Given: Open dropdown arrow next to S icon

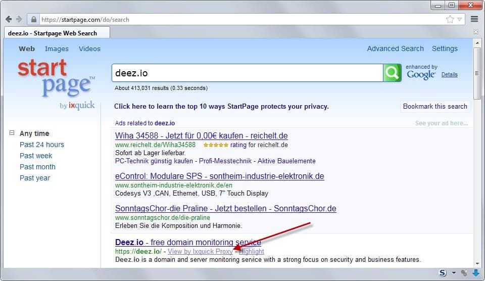Looking at the screenshot, I should tap(454, 272).
